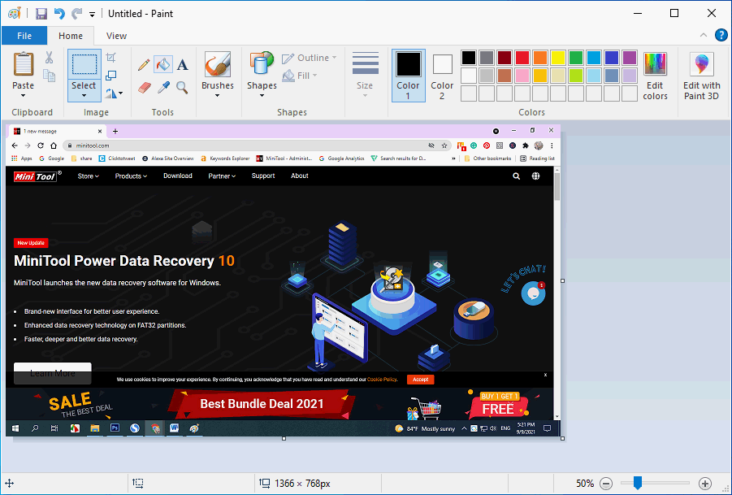Click the Accept cookie button in screenshot
The height and width of the screenshot is (495, 732).
point(420,380)
